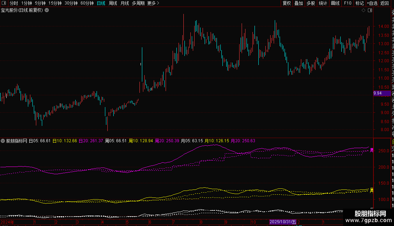
Task: Click the 返回 back button
Action: [384, 3]
